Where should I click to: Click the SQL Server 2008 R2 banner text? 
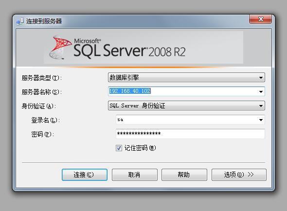129,49
